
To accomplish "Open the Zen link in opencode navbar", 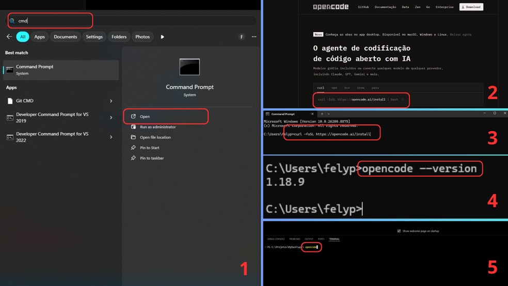I will tap(418, 7).
